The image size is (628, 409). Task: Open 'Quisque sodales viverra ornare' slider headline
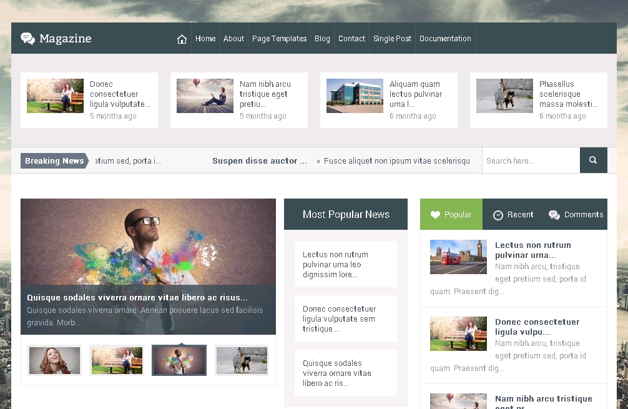tap(137, 298)
